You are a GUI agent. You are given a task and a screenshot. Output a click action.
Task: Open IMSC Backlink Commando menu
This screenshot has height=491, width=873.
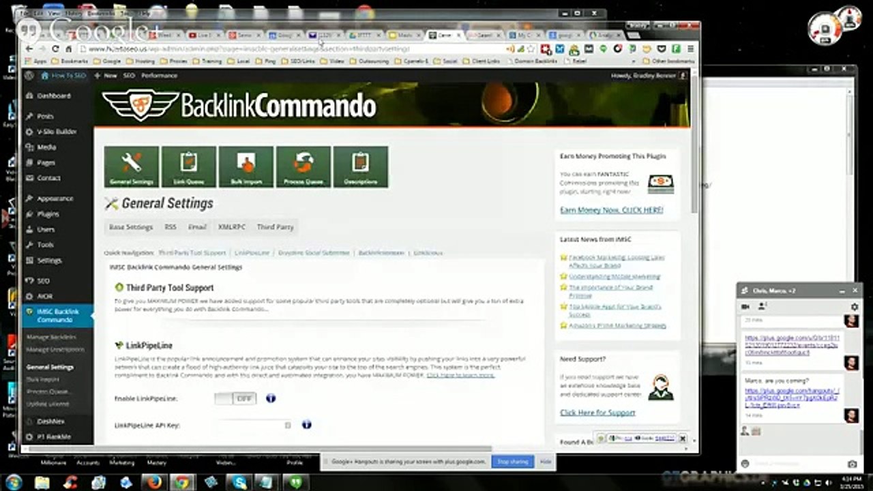[57, 316]
